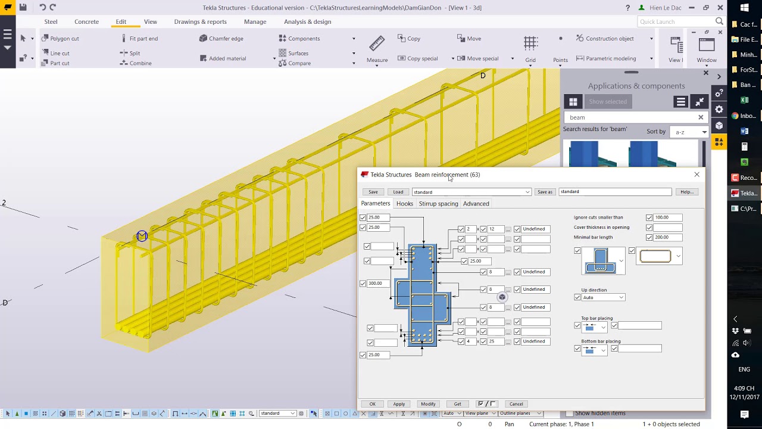The width and height of the screenshot is (762, 429).
Task: Open the Concrete ribbon tab
Action: click(x=86, y=21)
